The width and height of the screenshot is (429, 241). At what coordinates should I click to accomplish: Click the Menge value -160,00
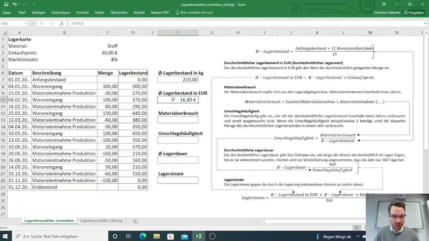pyautogui.click(x=108, y=153)
